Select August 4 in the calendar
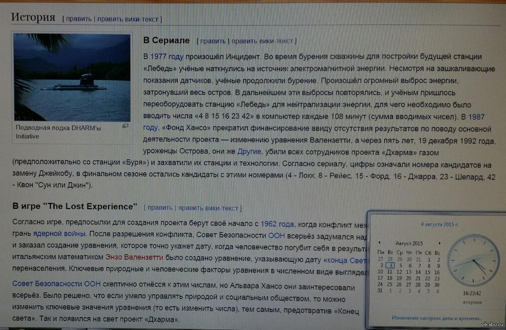This screenshot has width=506, height=330. coord(390,265)
